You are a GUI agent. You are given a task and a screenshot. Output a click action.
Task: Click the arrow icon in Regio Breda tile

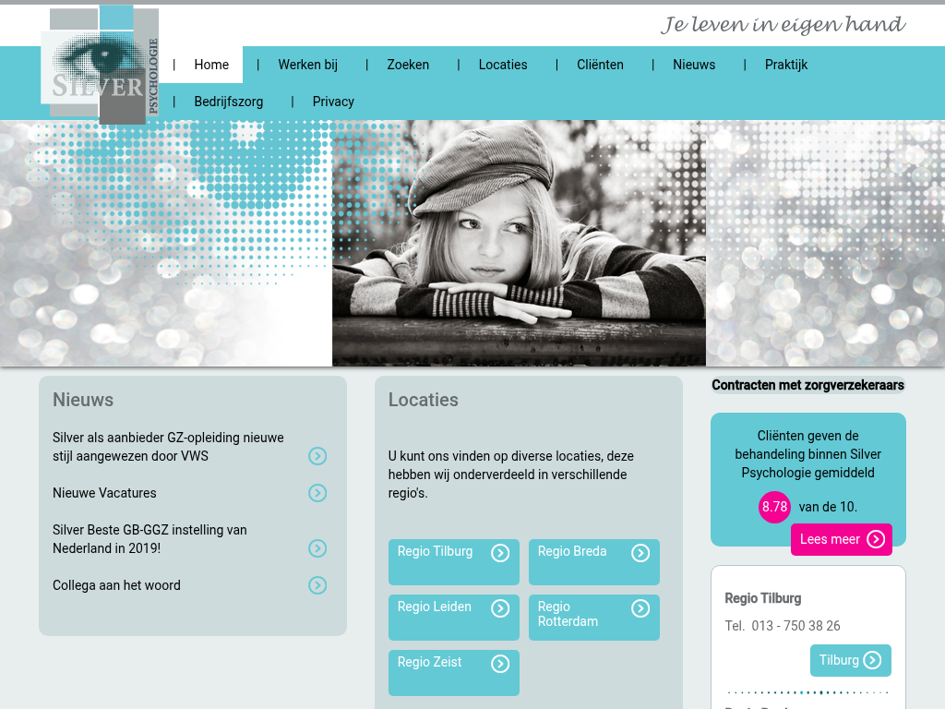(640, 553)
